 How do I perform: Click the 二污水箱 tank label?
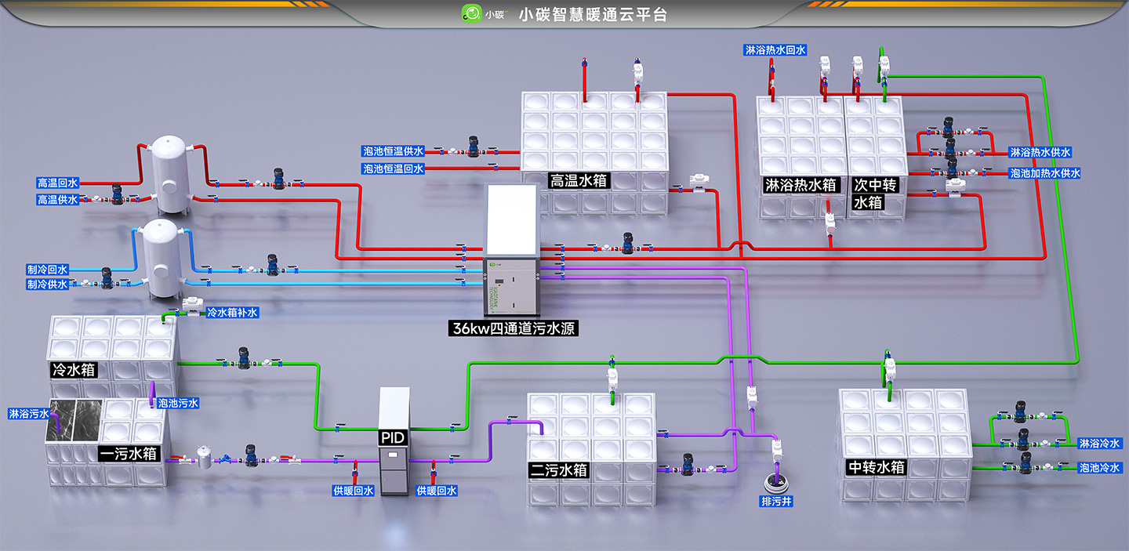[558, 470]
